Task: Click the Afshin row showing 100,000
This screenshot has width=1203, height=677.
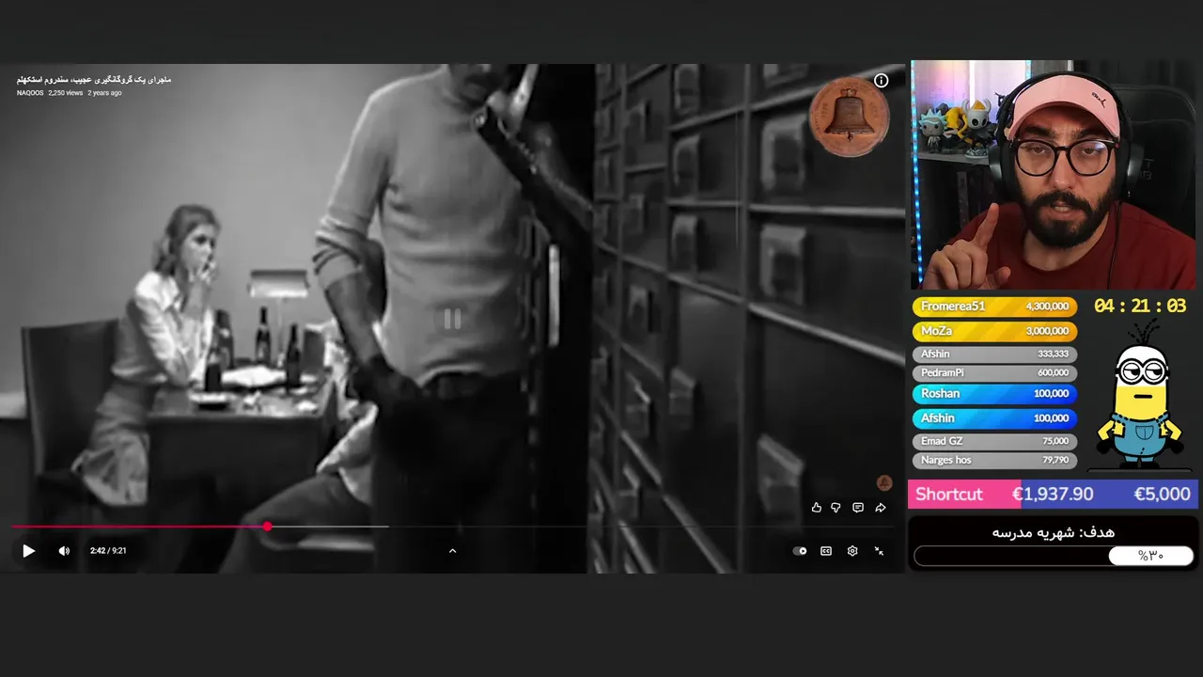Action: click(994, 418)
